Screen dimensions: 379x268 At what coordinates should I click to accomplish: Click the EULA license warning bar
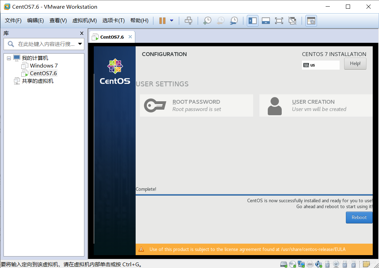[254, 249]
